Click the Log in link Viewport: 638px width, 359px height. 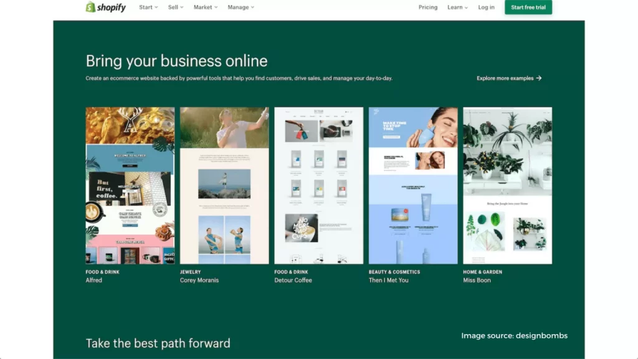486,7
